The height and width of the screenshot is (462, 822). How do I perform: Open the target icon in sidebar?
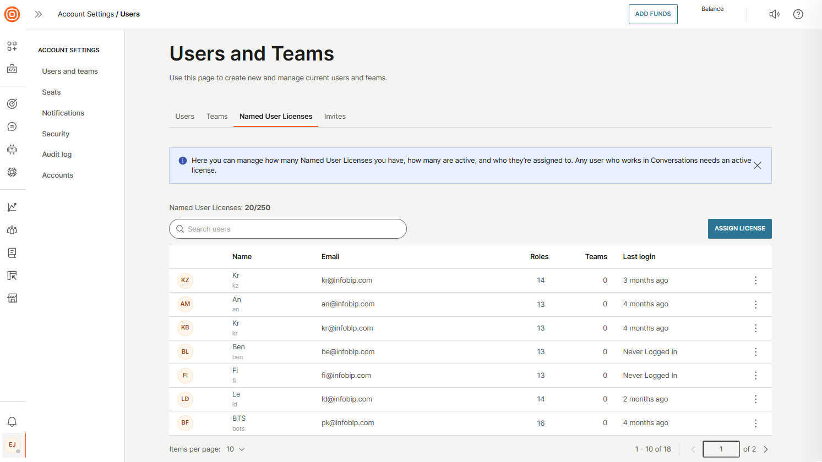(12, 103)
